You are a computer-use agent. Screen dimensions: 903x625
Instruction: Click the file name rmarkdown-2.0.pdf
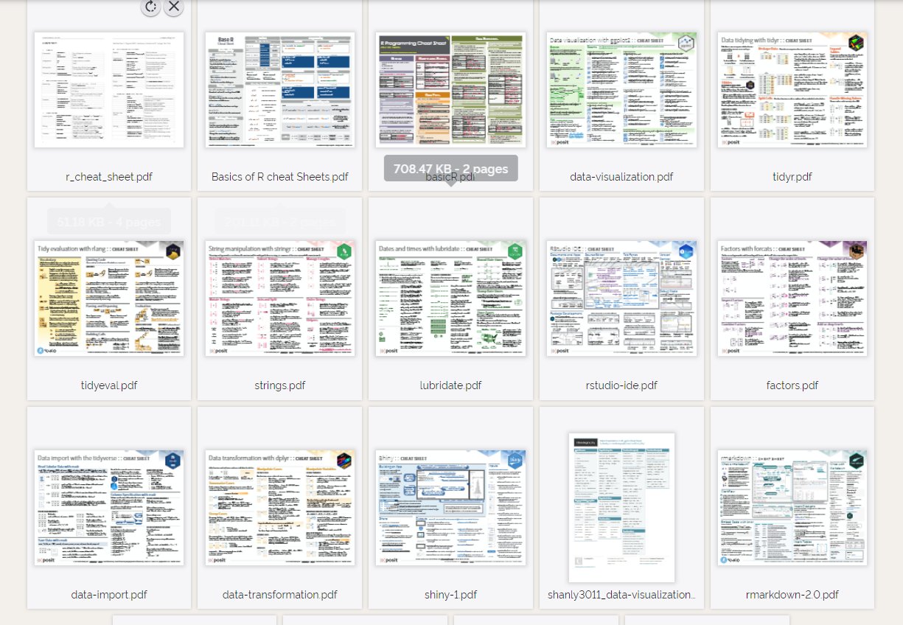coord(792,595)
